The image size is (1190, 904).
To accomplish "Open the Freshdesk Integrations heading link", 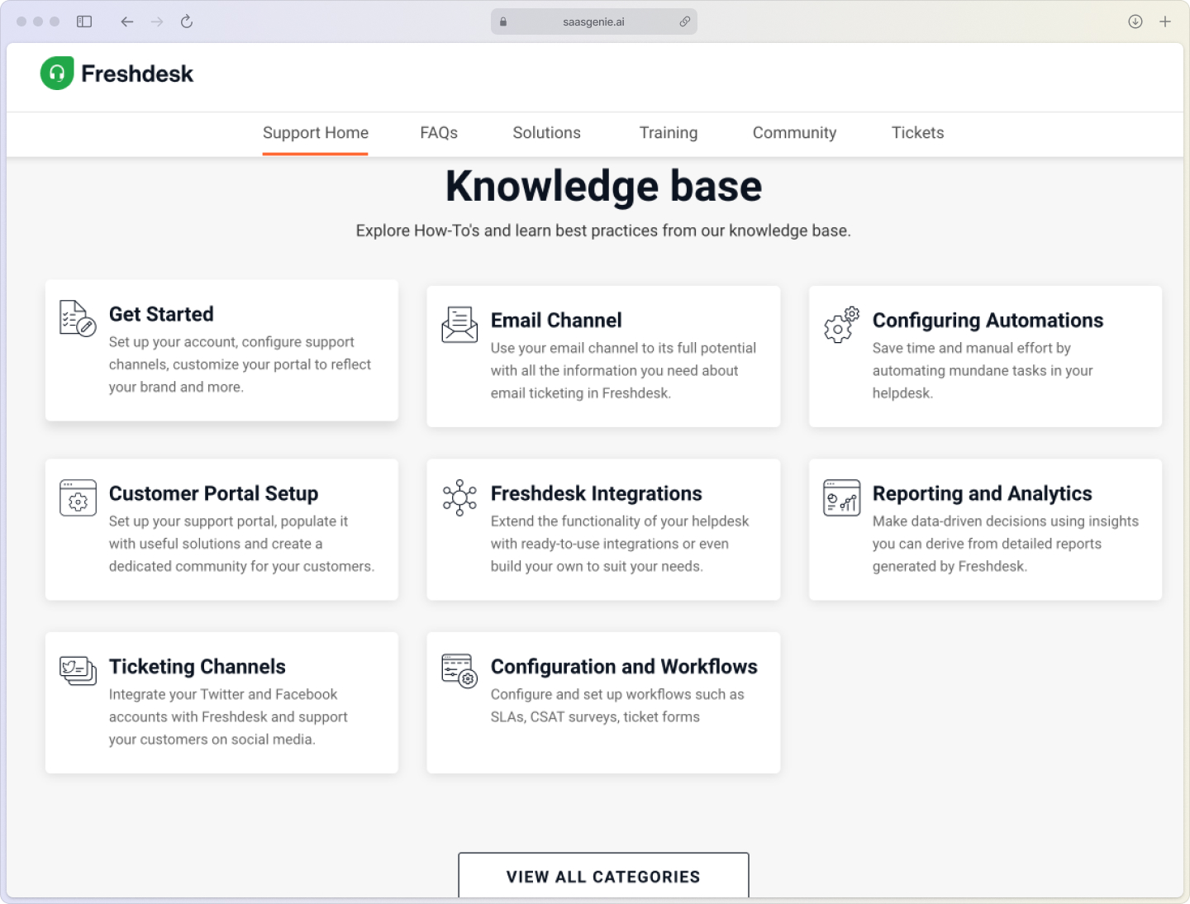I will (x=596, y=493).
